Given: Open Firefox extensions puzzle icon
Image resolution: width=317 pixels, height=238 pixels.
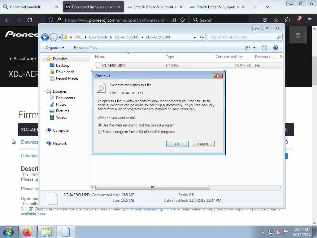Looking at the screenshot, I should point(287,20).
